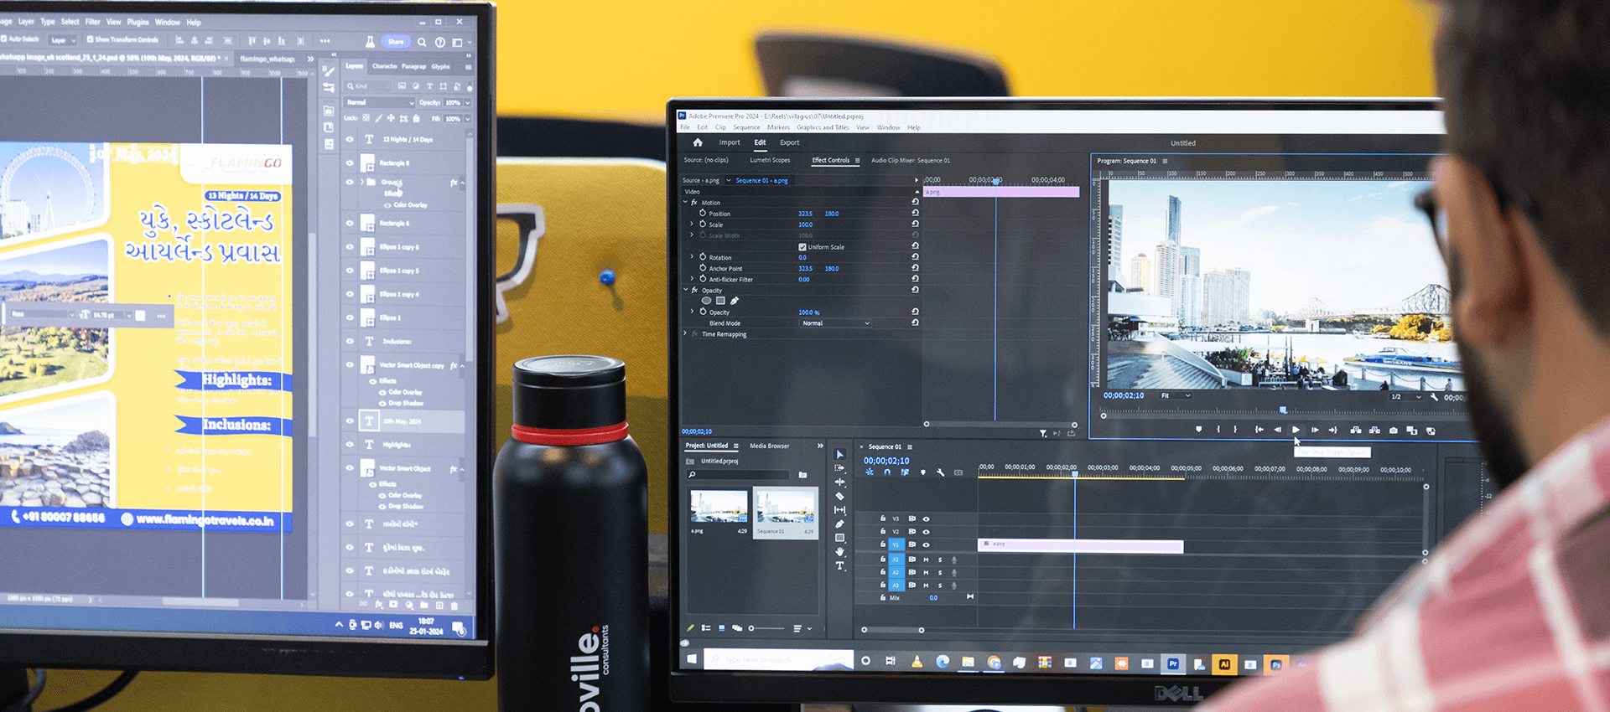1610x712 pixels.
Task: Switch to Media Browser tab
Action: 770,446
